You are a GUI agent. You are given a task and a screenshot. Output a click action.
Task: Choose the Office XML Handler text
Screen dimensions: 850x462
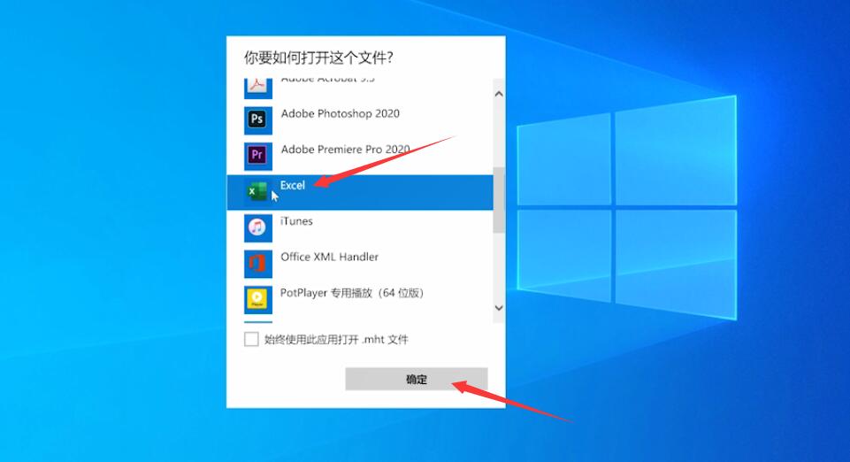(x=330, y=257)
